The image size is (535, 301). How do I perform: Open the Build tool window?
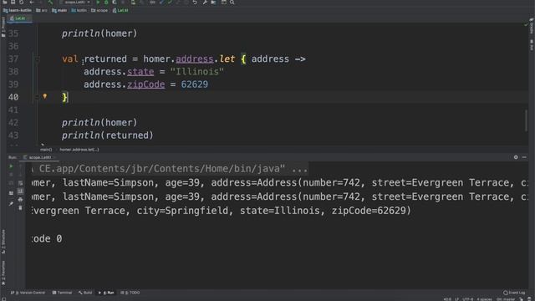tap(85, 293)
